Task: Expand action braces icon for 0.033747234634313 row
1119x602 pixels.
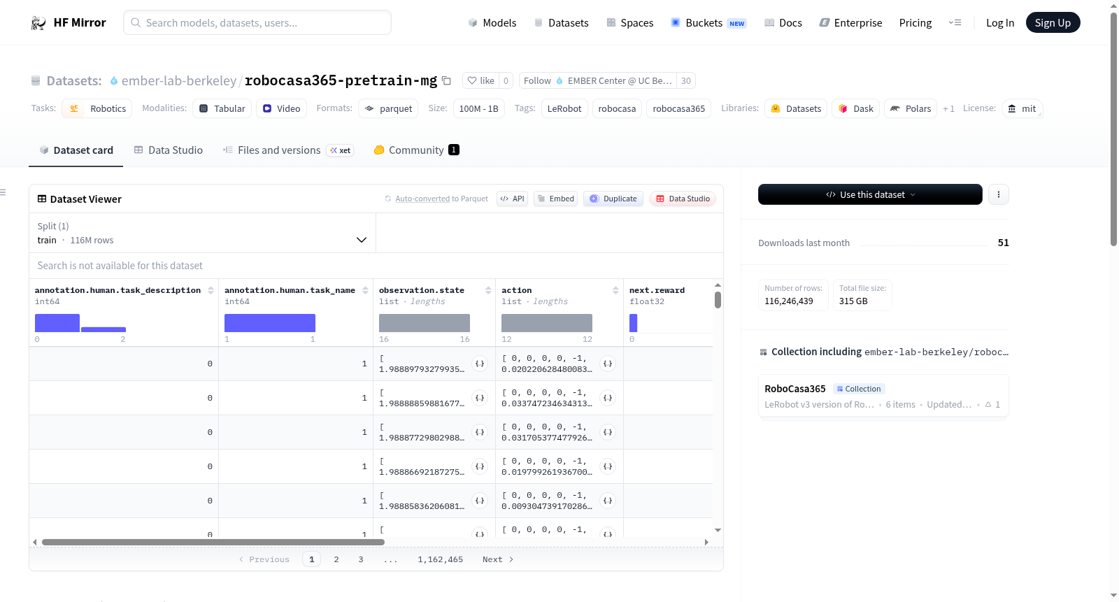Action: pyautogui.click(x=608, y=398)
